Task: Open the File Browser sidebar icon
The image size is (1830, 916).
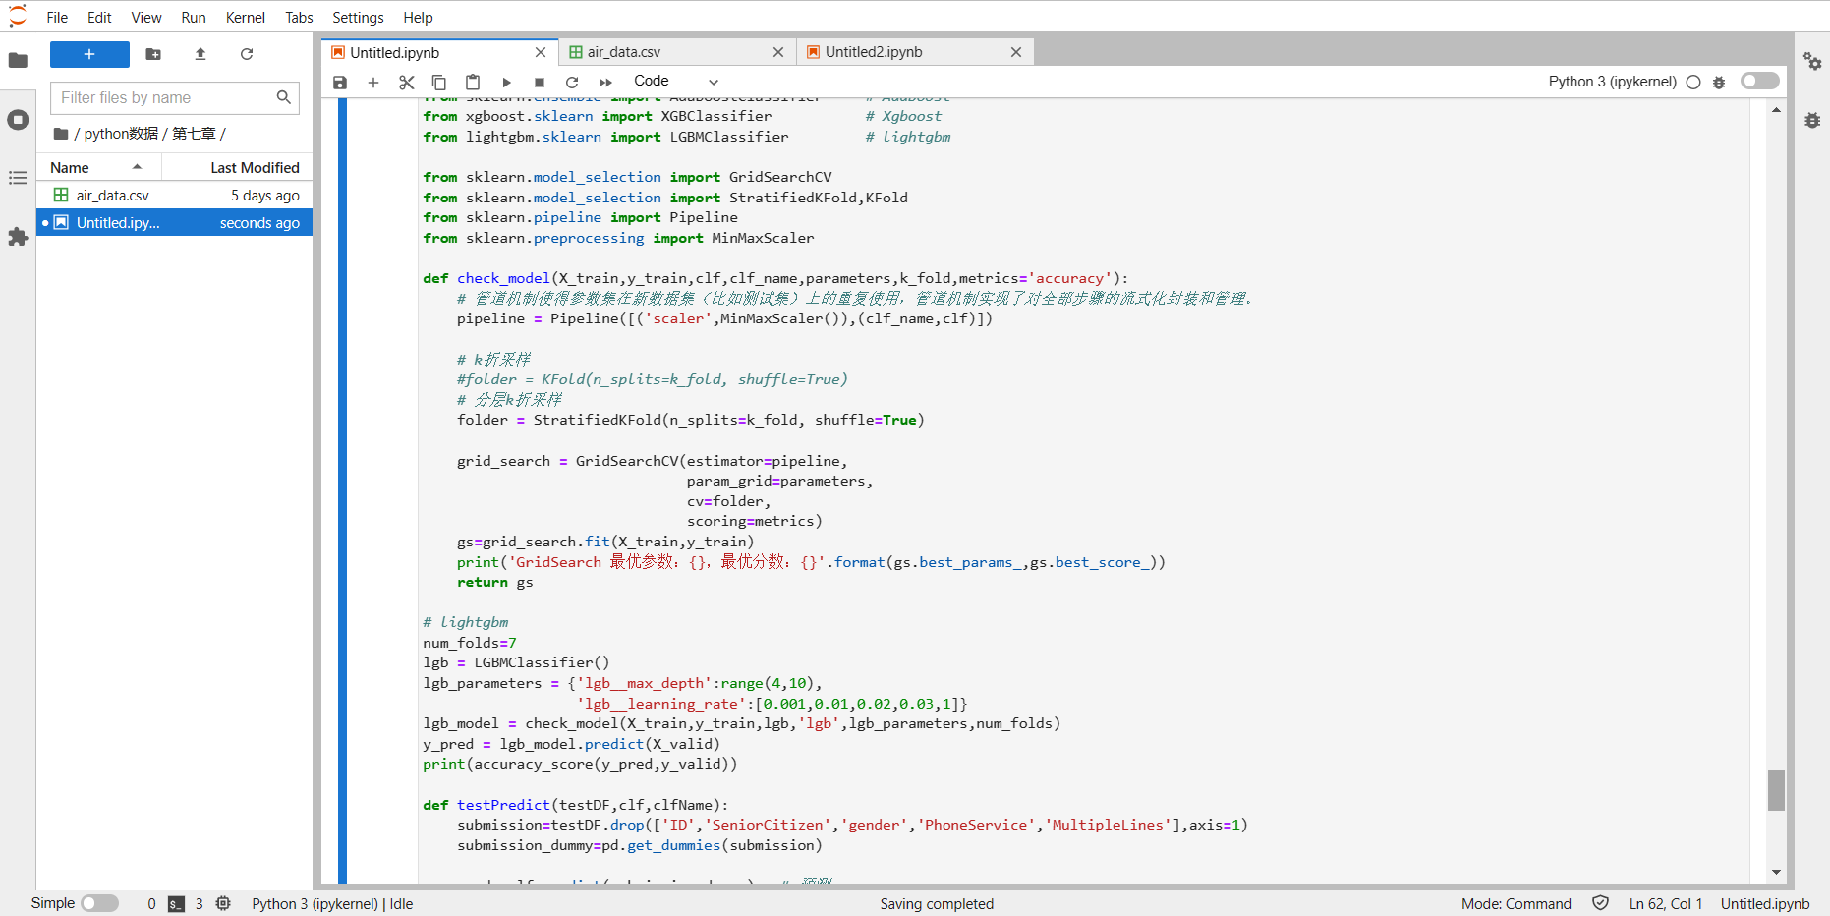Action: [18, 60]
